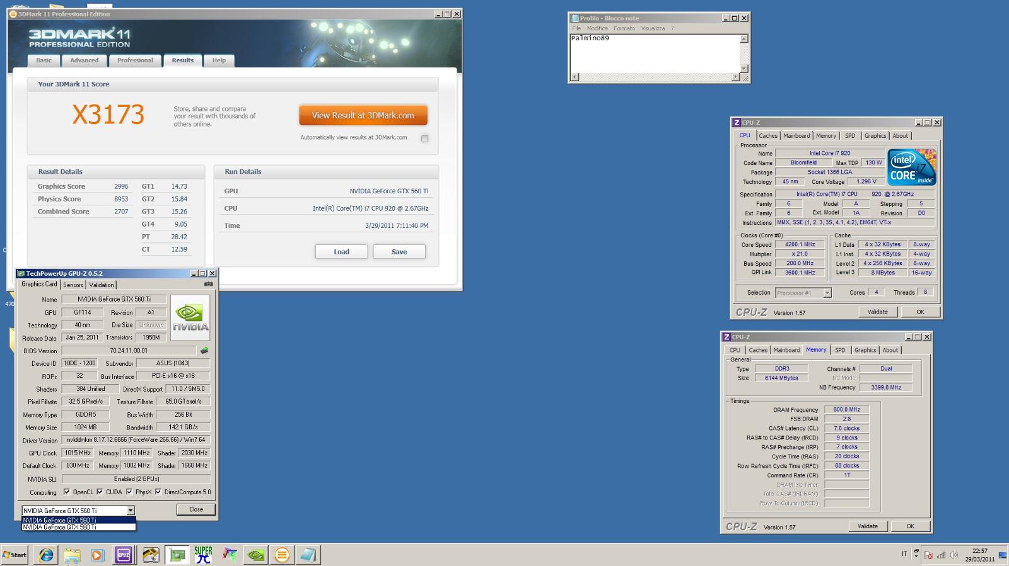Open the Super PI taskbar icon
The height and width of the screenshot is (566, 1009).
(x=203, y=555)
